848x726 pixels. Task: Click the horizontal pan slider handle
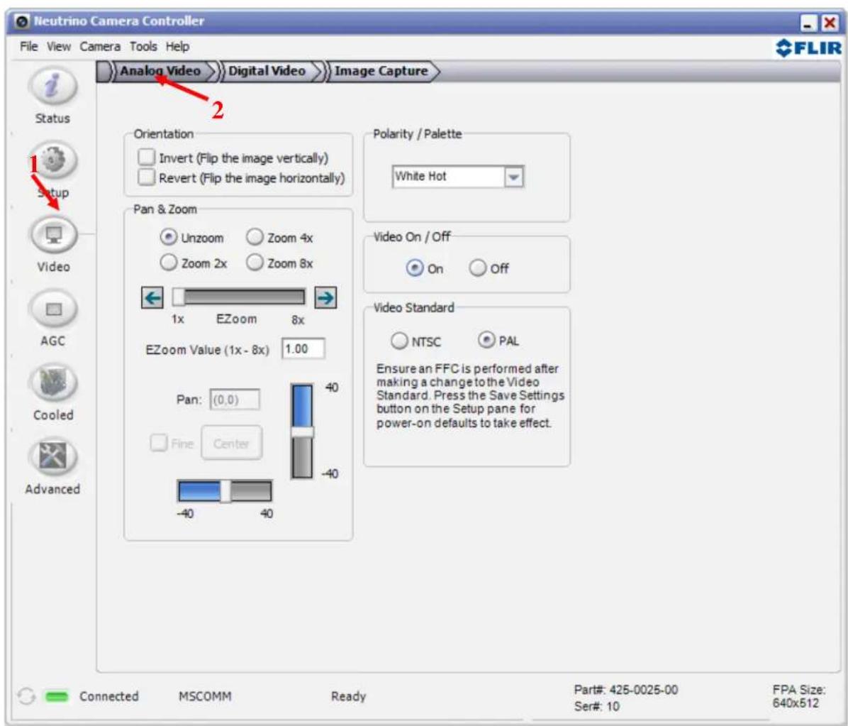pyautogui.click(x=225, y=492)
